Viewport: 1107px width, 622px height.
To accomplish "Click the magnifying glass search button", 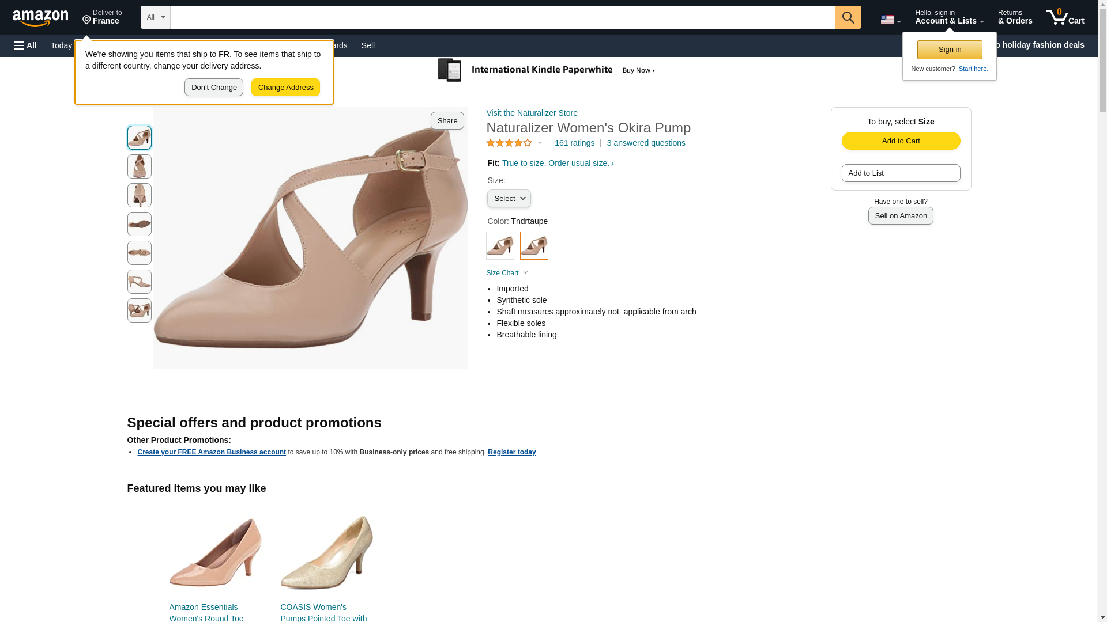I will coord(848,17).
